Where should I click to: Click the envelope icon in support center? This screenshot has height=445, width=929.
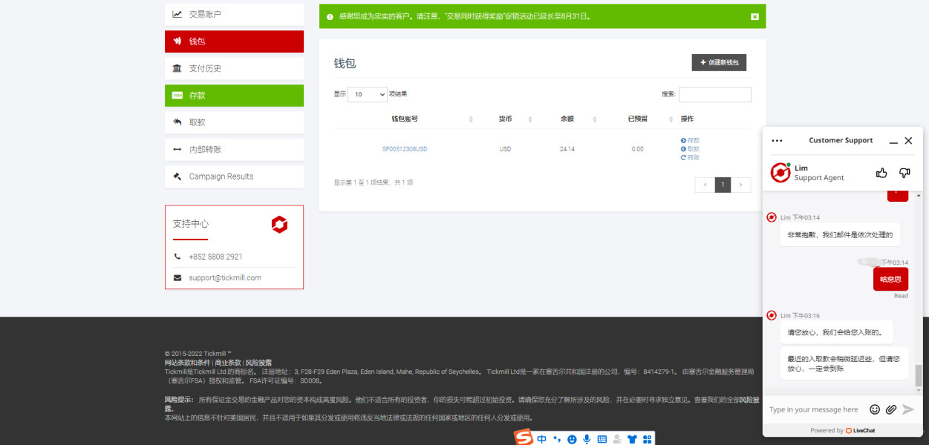pyautogui.click(x=177, y=278)
